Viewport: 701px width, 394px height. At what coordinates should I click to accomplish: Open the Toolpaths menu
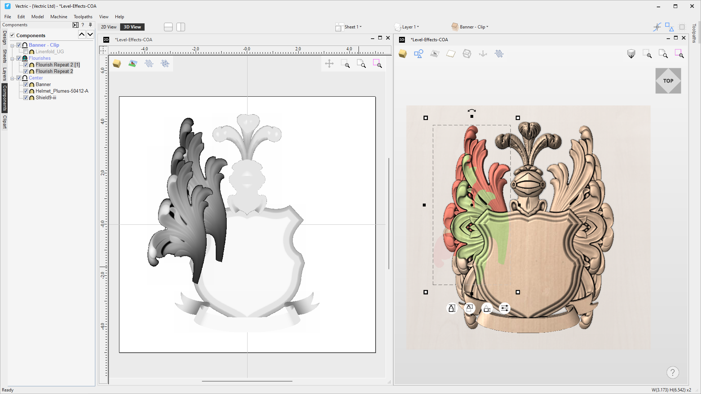click(82, 16)
